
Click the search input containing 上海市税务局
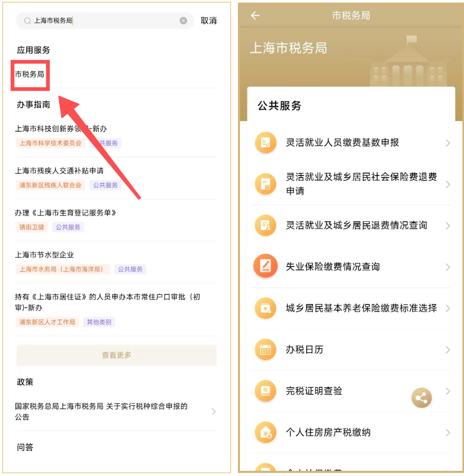105,21
